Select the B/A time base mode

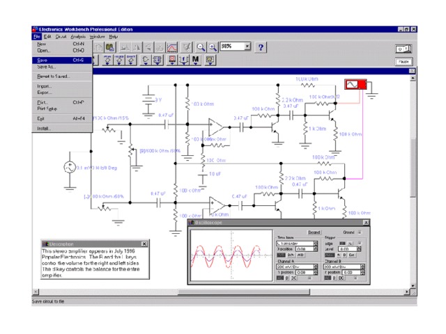pos(291,255)
